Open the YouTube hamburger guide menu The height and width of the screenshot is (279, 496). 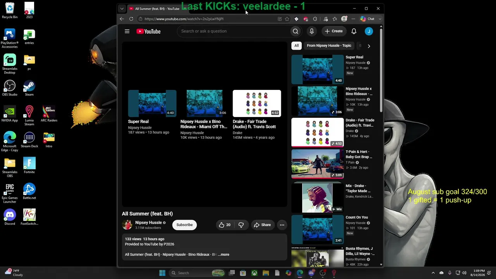[127, 31]
